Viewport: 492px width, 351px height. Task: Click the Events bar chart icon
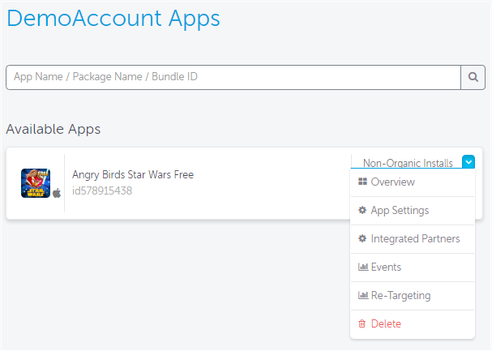pyautogui.click(x=363, y=267)
